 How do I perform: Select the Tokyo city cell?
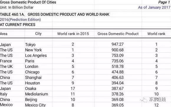30,45
